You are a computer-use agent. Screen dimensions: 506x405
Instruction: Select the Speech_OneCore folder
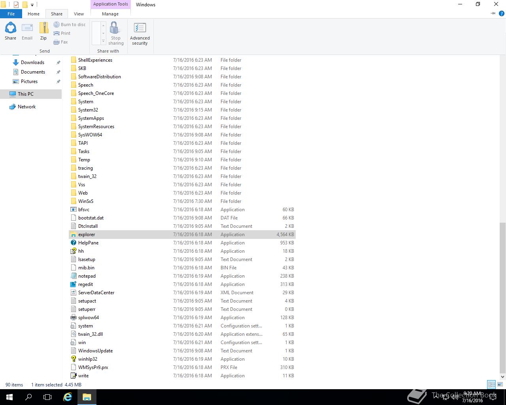(x=182, y=93)
